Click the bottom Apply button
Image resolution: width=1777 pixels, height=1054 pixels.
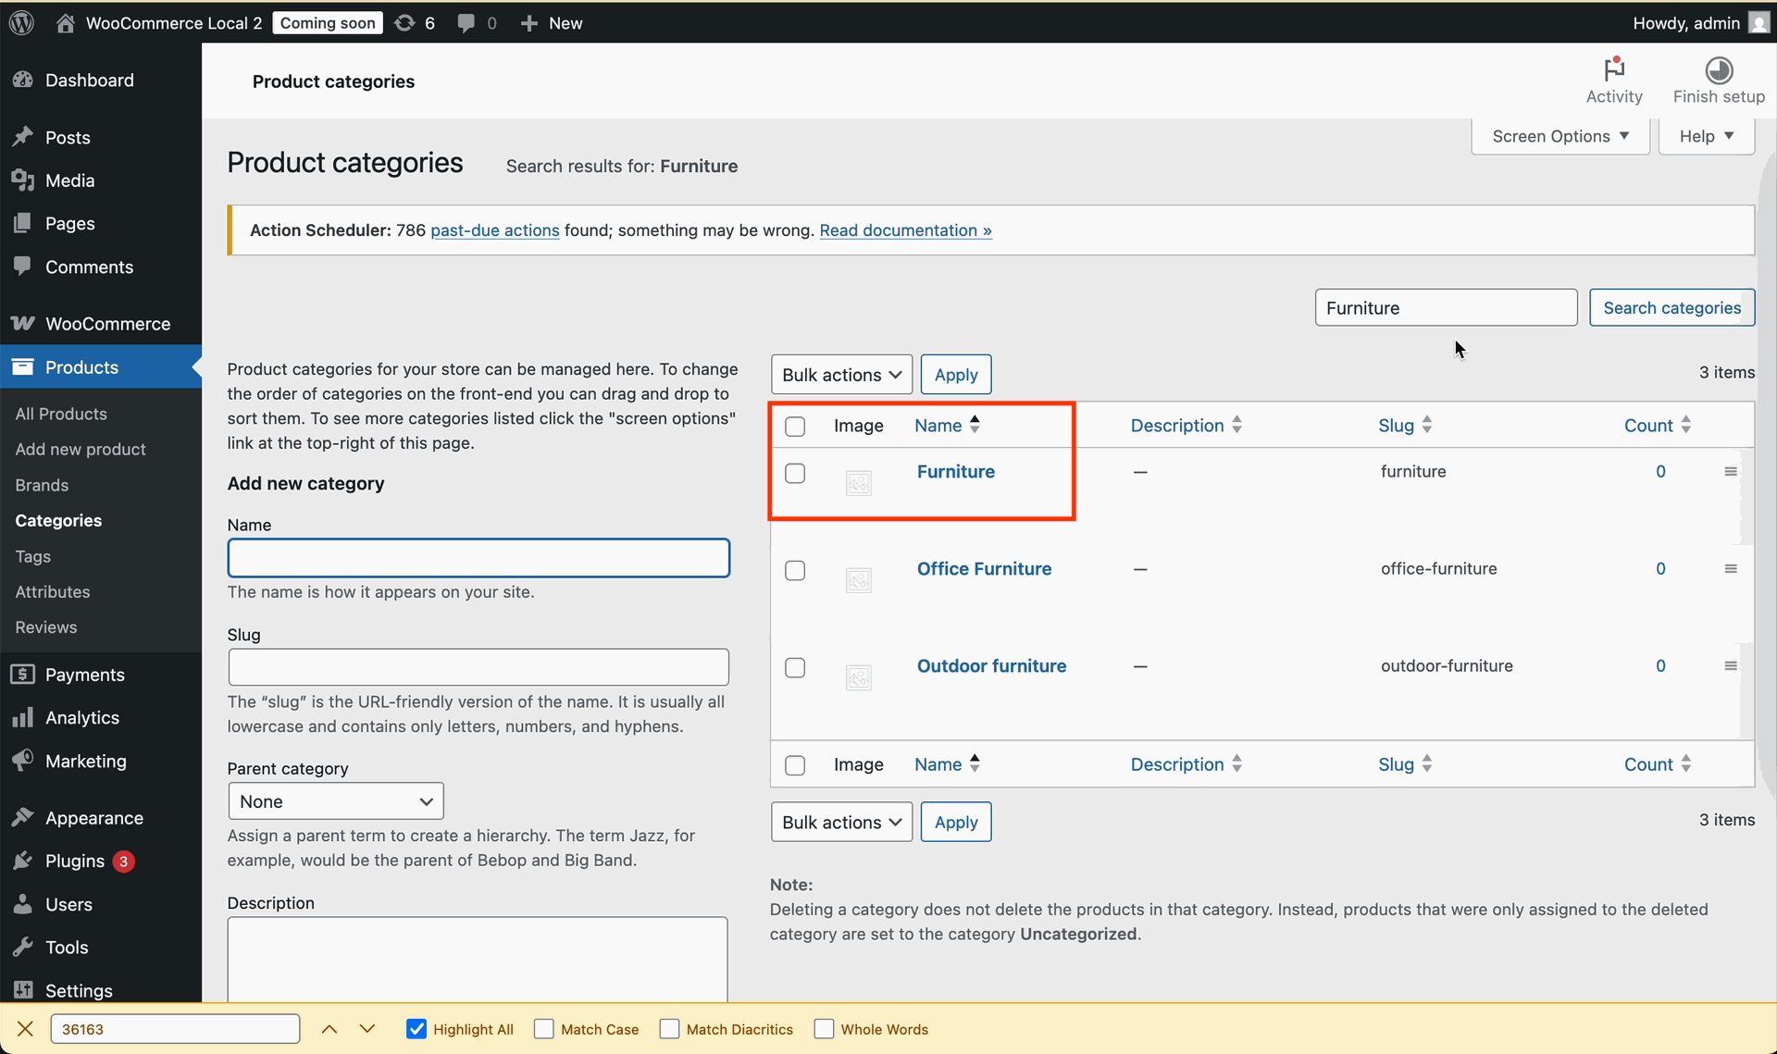pos(956,823)
